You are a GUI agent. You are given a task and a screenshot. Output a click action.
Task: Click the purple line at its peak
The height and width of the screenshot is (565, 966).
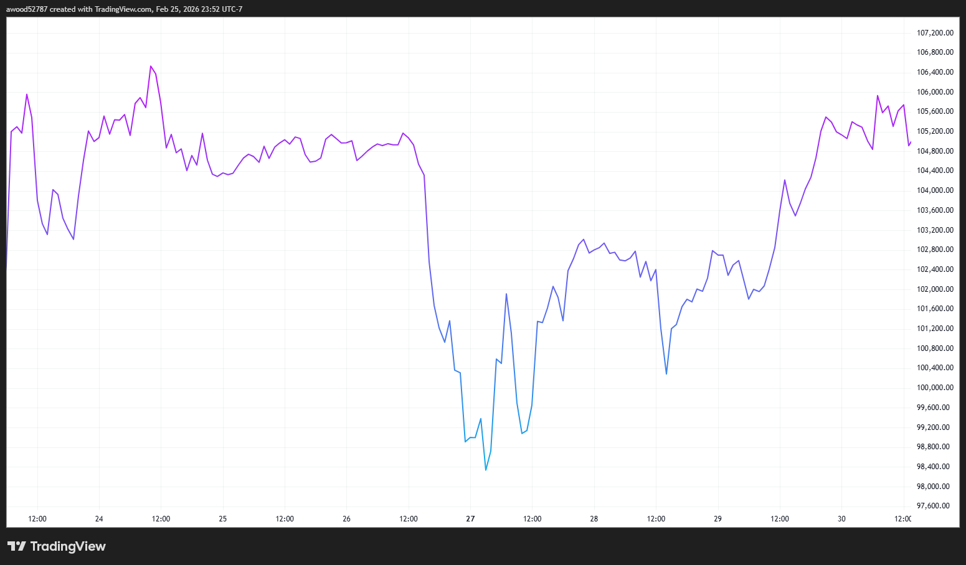click(x=151, y=66)
